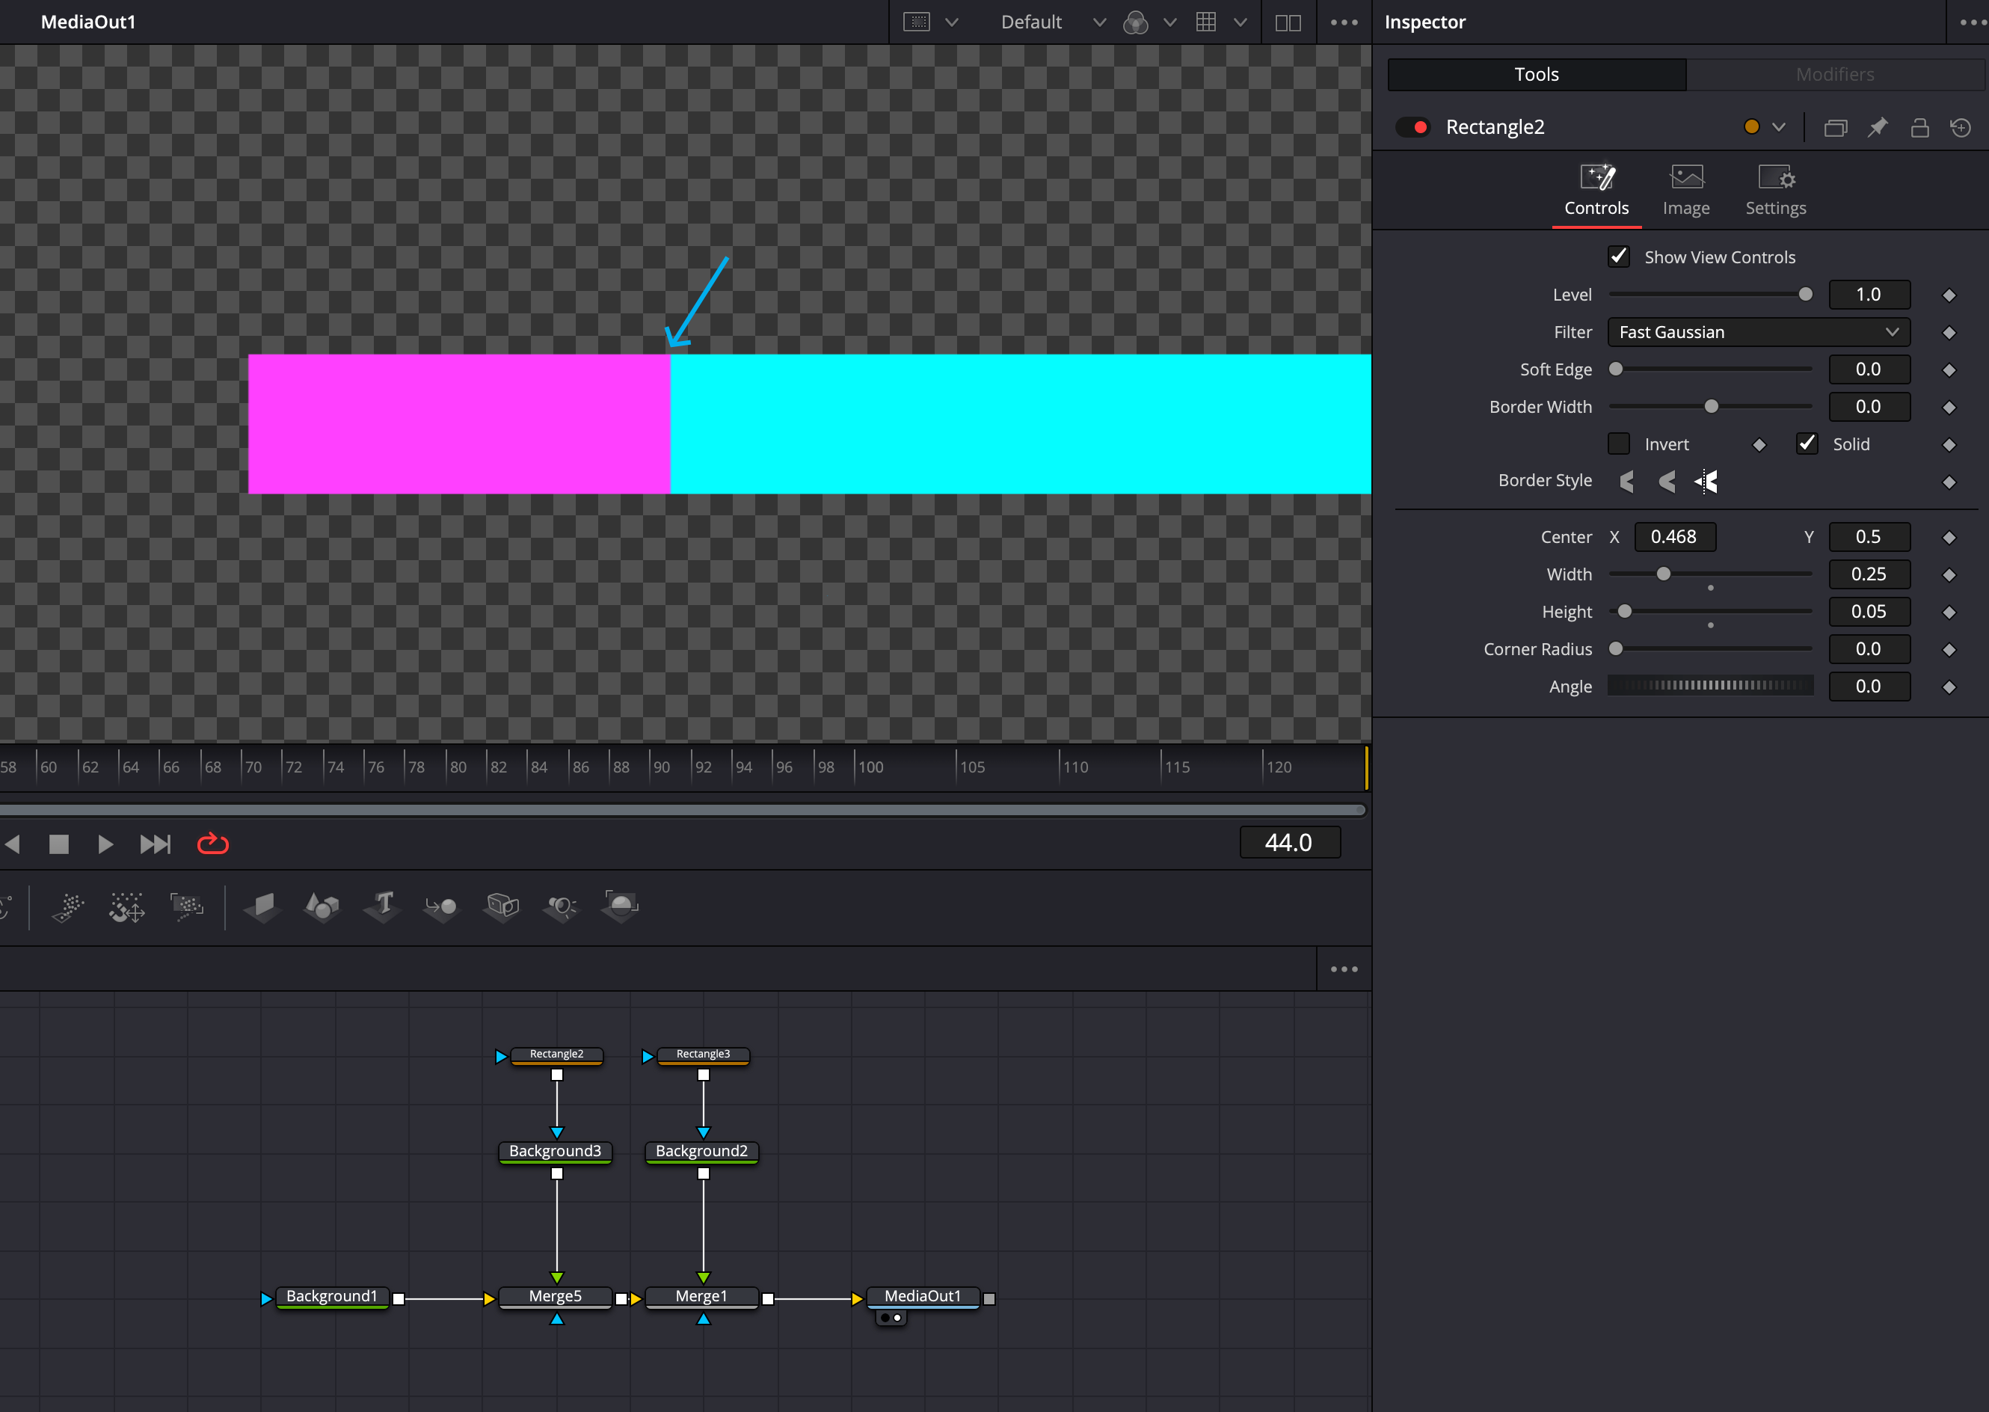Open the Filter Fast Gaussian dropdown

coord(1758,332)
